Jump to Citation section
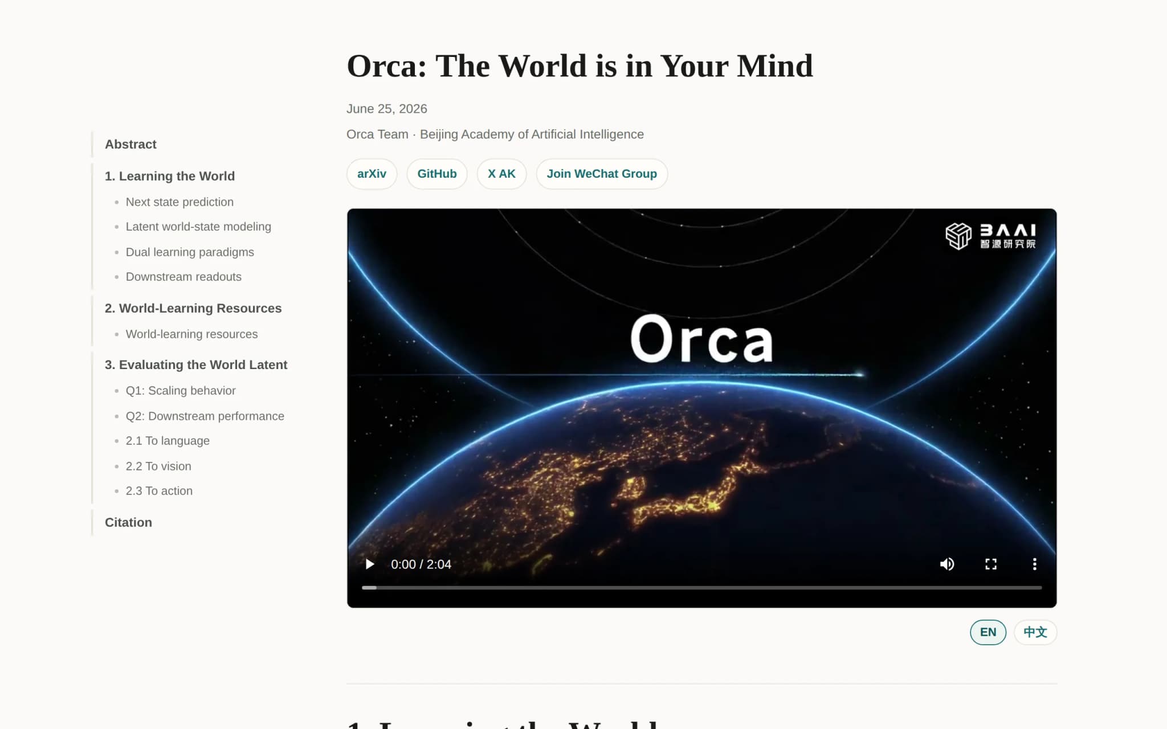Viewport: 1167px width, 729px height. [128, 522]
